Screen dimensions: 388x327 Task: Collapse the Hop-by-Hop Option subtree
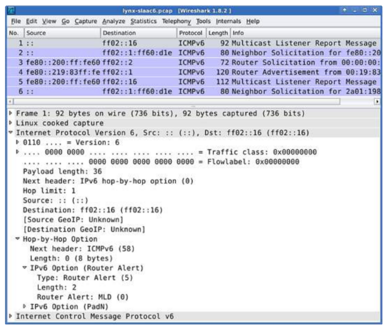tap(17, 238)
